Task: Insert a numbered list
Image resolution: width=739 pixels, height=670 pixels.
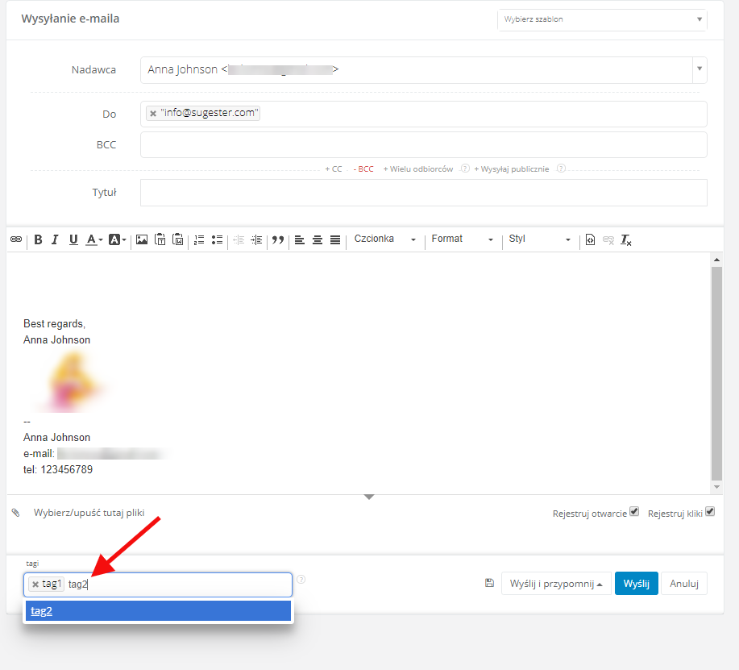Action: tap(199, 239)
